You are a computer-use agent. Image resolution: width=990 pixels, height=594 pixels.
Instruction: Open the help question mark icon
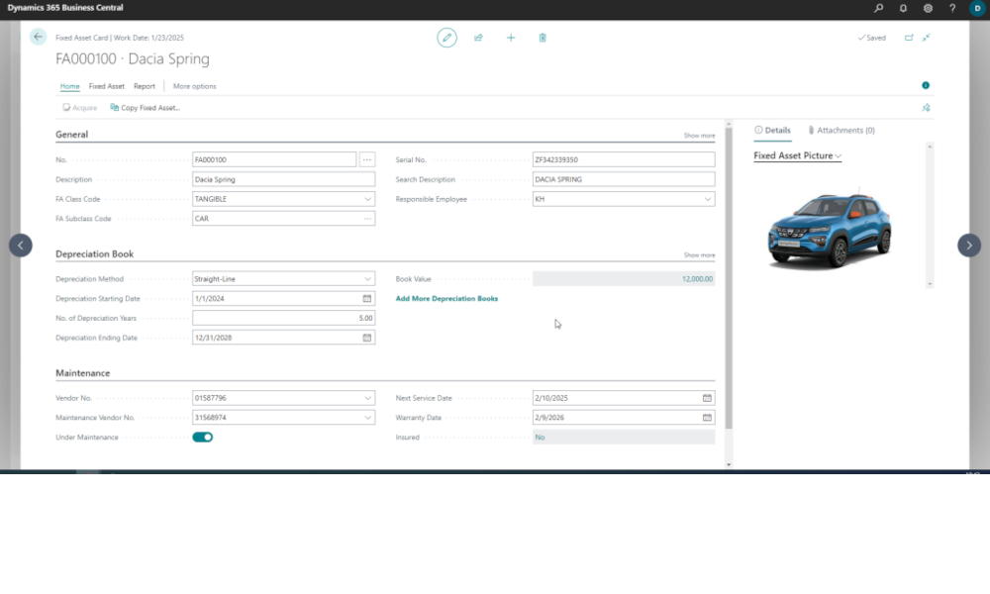[x=952, y=8]
